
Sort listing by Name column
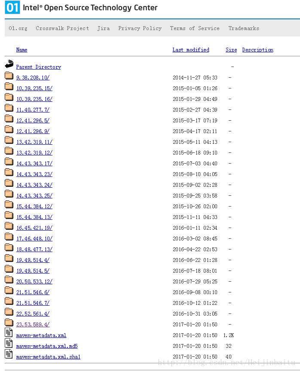(x=22, y=50)
